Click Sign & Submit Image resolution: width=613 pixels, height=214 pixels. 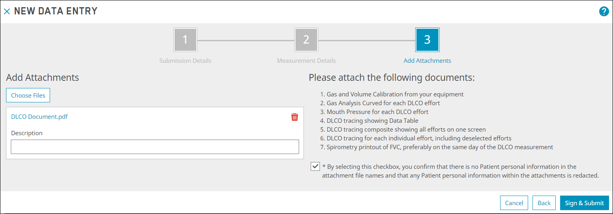[x=585, y=203]
